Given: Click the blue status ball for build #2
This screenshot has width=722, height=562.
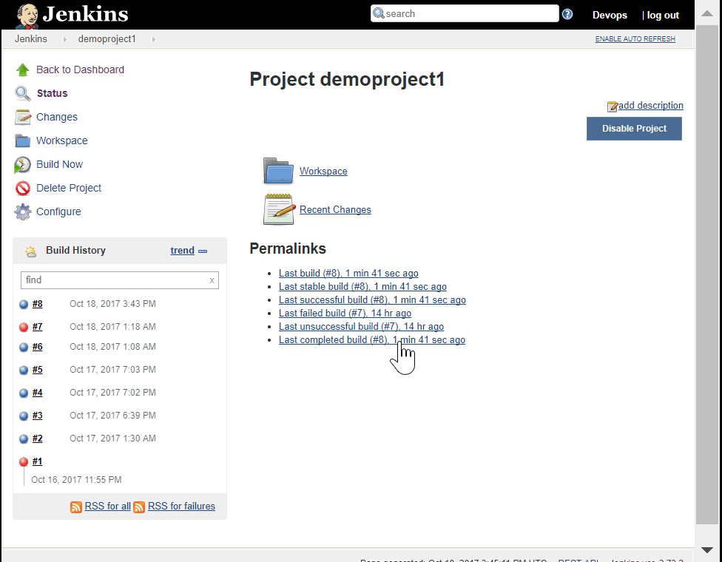Looking at the screenshot, I should coord(24,439).
